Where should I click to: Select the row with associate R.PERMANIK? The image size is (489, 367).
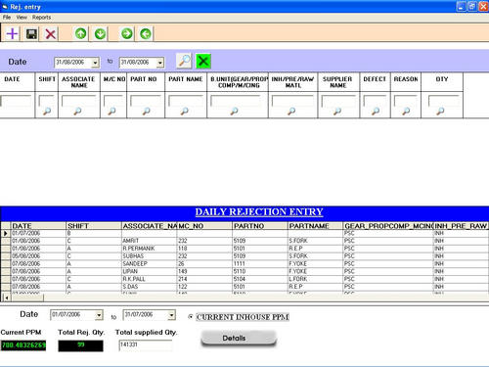(x=244, y=249)
